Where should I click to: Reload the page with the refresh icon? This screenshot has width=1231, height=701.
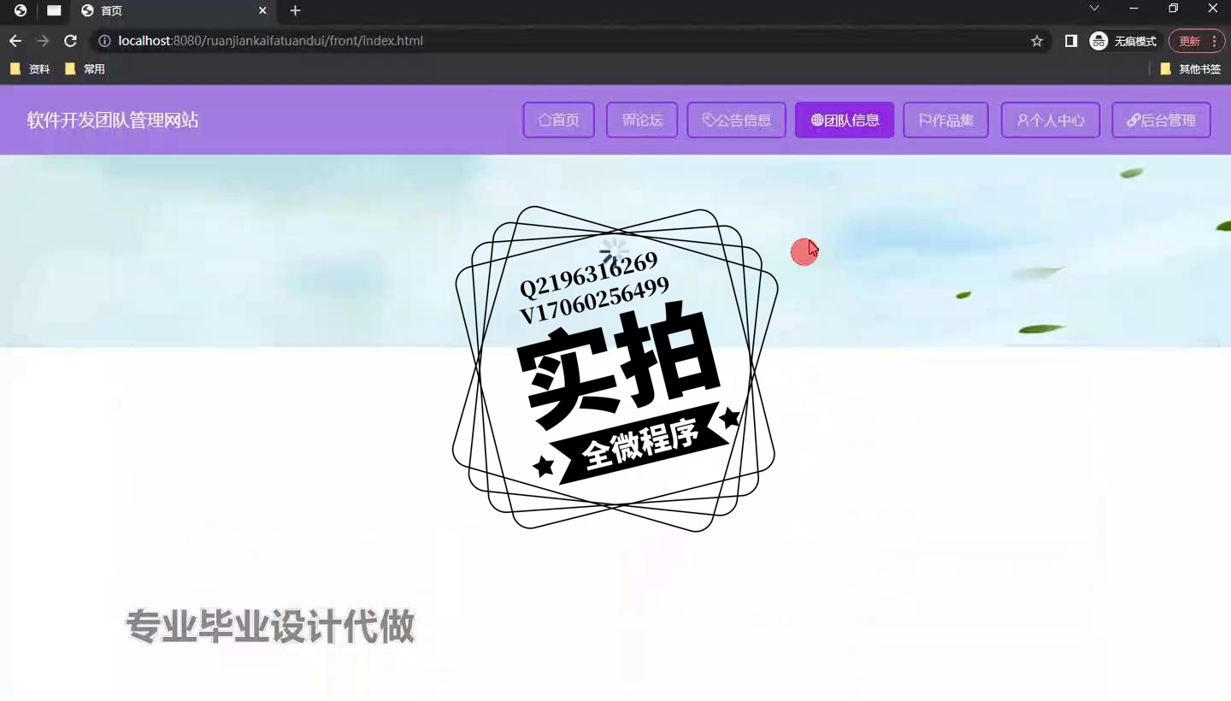(x=71, y=41)
